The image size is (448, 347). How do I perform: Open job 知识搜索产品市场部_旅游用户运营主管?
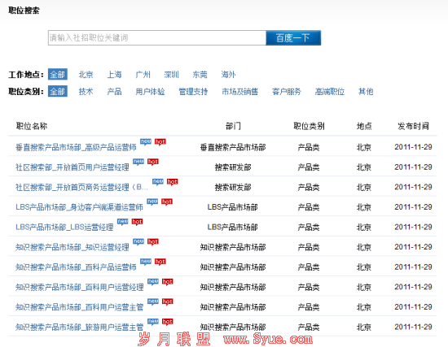coord(80,327)
